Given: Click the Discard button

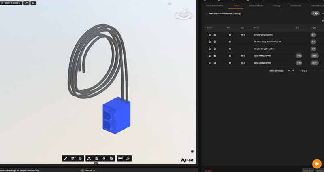Looking at the screenshot, I should pos(308,170).
